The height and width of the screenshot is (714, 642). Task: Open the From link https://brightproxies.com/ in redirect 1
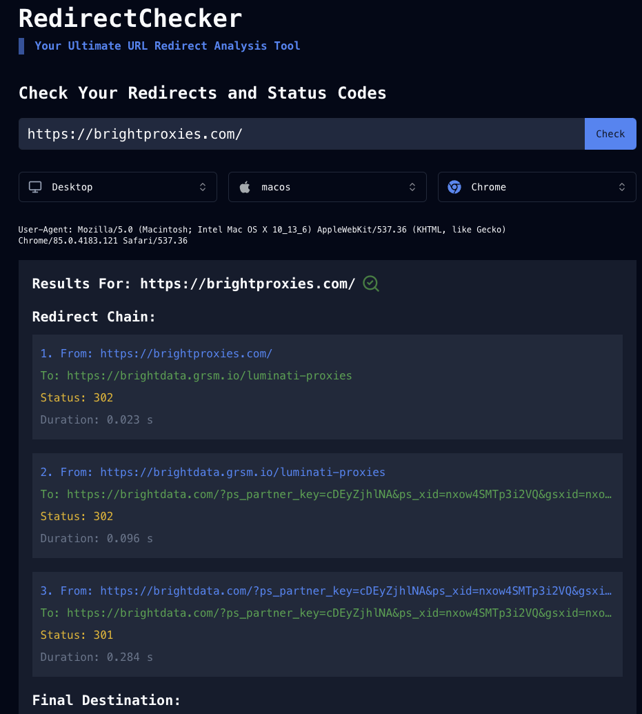tap(186, 354)
